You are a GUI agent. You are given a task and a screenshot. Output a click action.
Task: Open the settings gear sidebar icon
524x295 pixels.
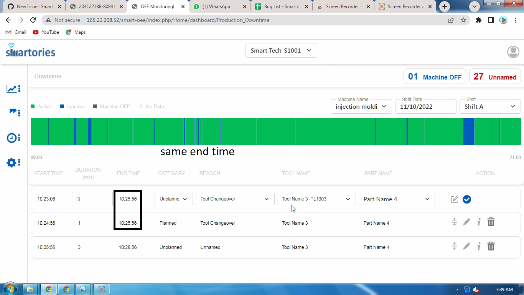13,162
